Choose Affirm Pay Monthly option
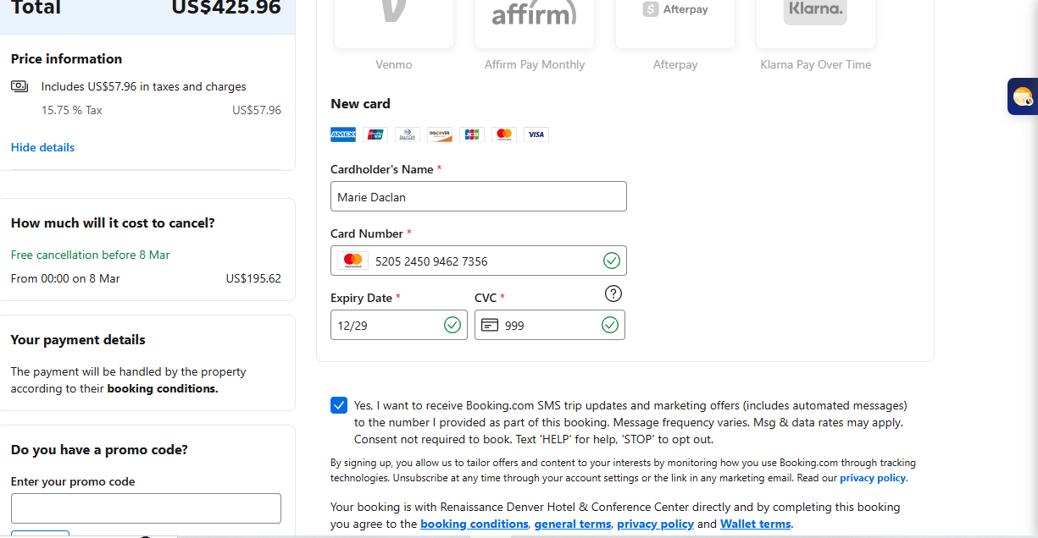Screen dimensions: 1038x538 click(x=535, y=25)
